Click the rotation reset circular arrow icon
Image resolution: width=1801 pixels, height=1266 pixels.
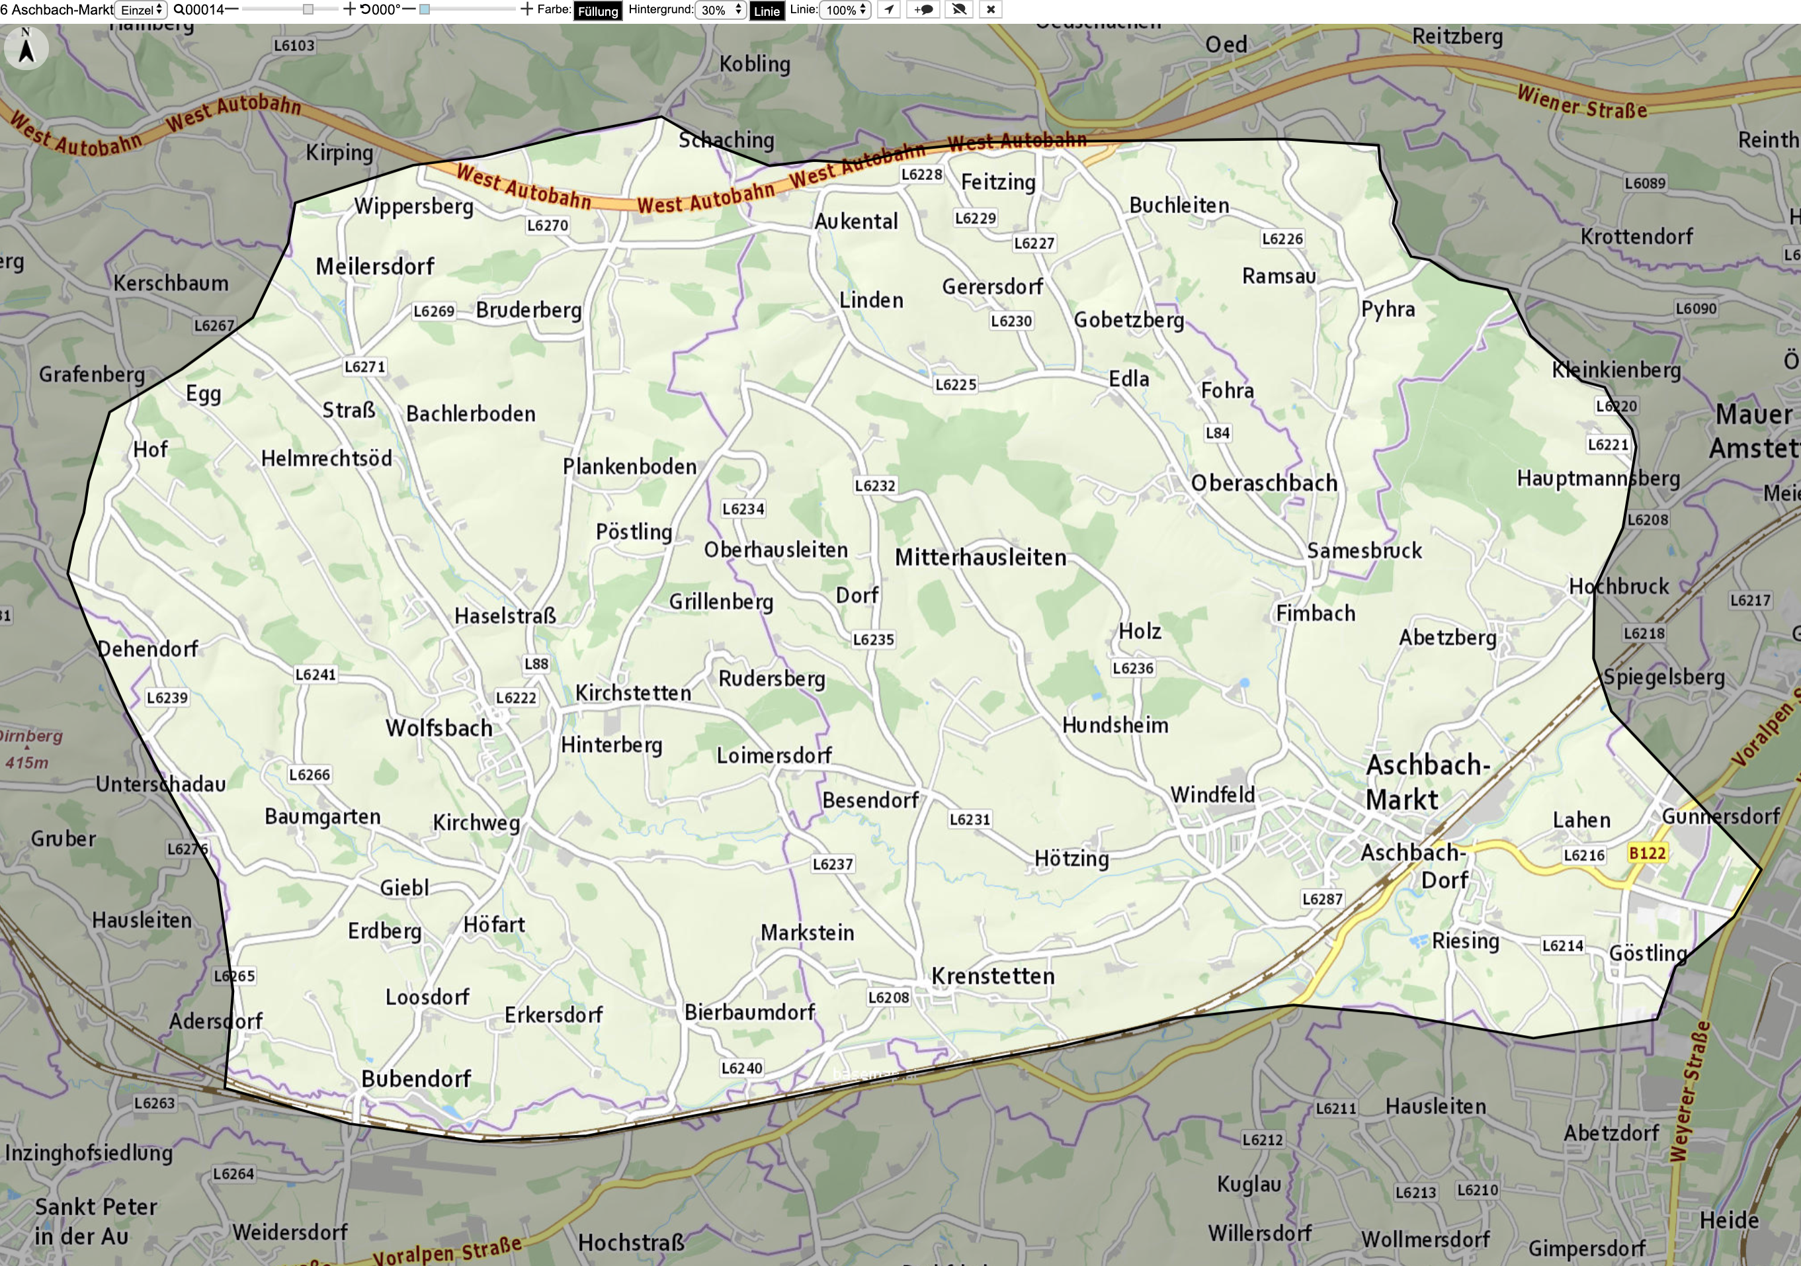pos(366,9)
